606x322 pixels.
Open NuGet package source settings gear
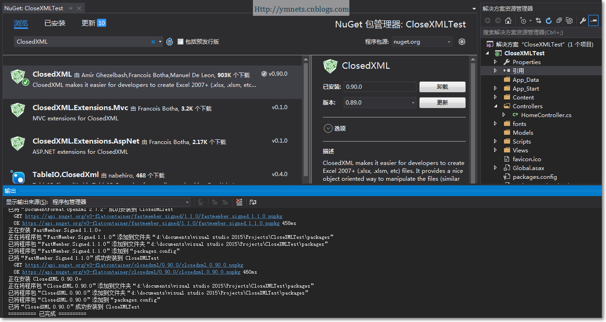pyautogui.click(x=462, y=41)
